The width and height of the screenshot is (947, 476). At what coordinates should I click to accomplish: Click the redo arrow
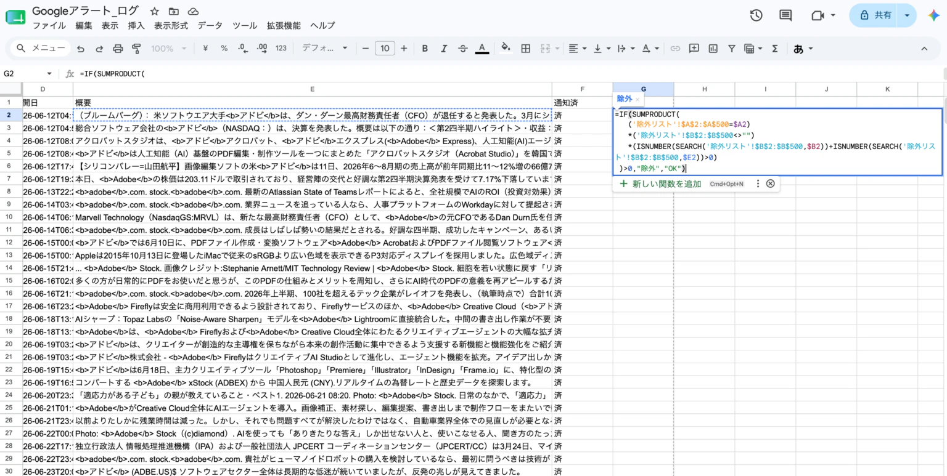coord(99,48)
